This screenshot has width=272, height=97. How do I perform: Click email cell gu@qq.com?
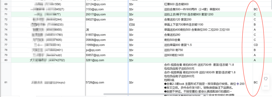coord(107,50)
